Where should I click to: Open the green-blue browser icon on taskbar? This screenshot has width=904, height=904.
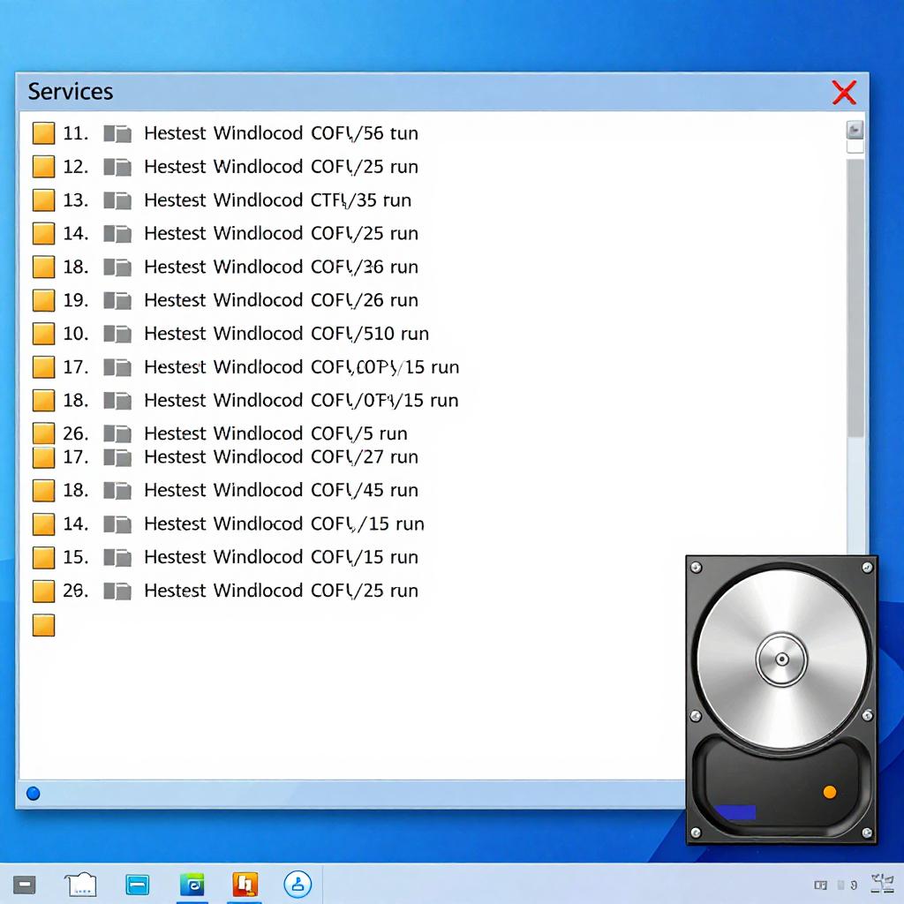coord(192,884)
